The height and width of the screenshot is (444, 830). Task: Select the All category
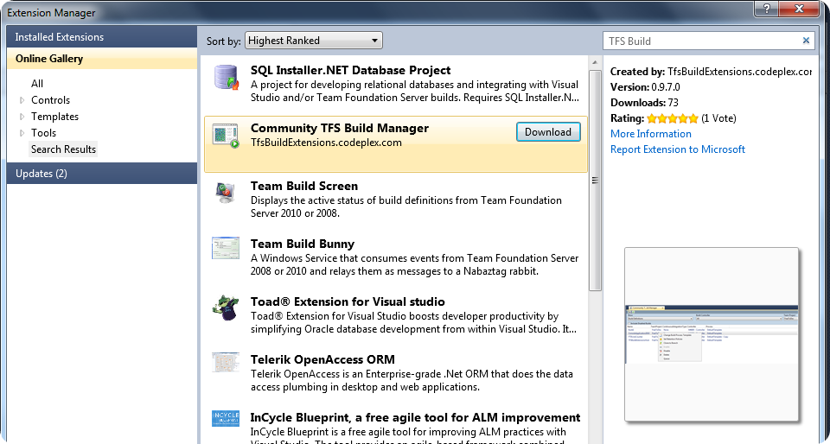click(x=37, y=84)
